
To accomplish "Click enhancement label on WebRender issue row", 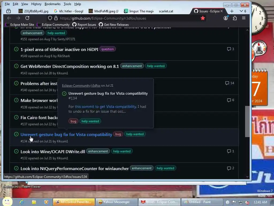I will [x=132, y=66].
